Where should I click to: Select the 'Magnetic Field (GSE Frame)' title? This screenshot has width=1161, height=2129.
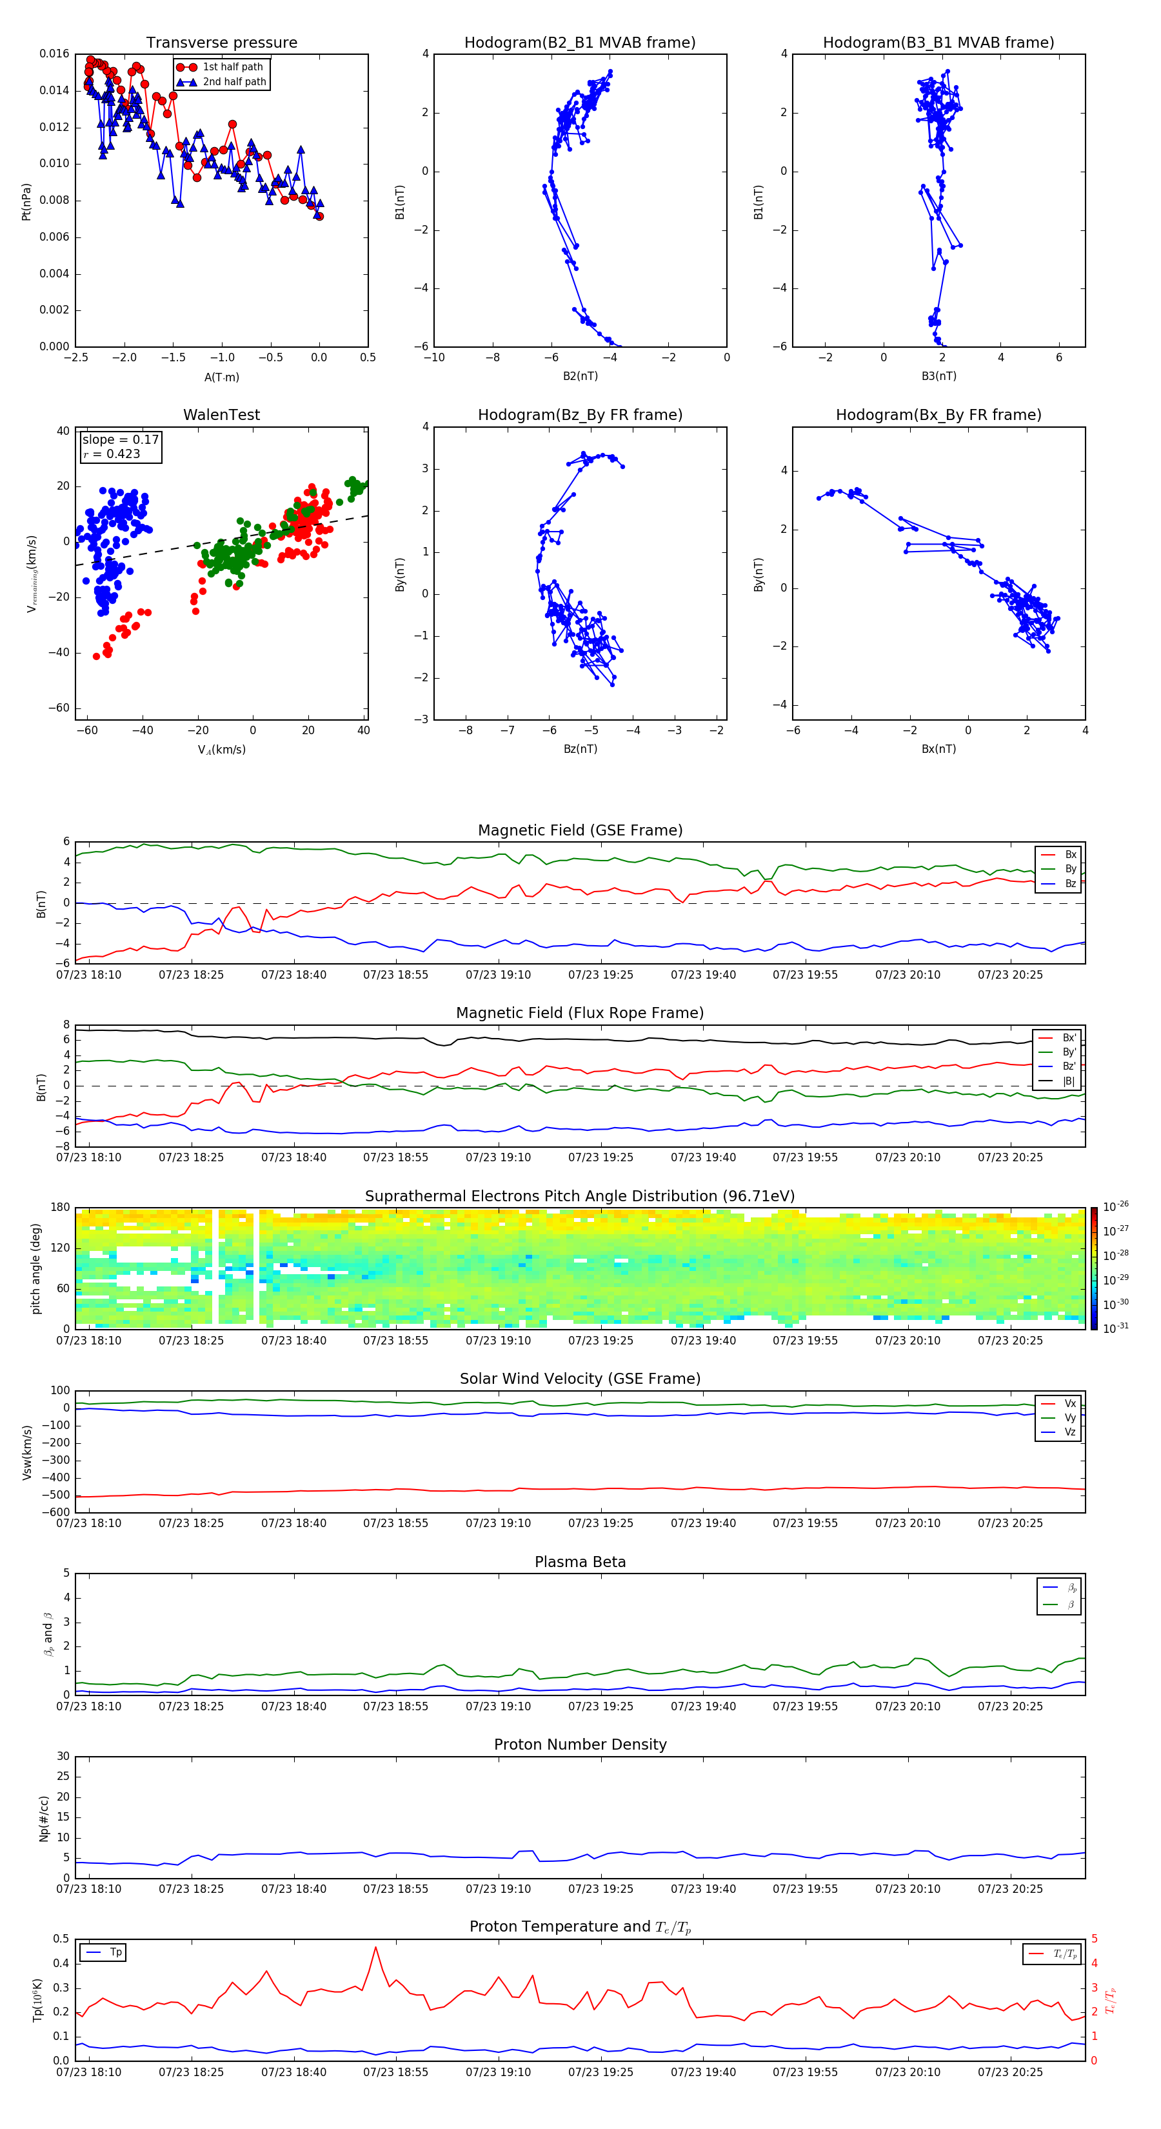coord(580,830)
